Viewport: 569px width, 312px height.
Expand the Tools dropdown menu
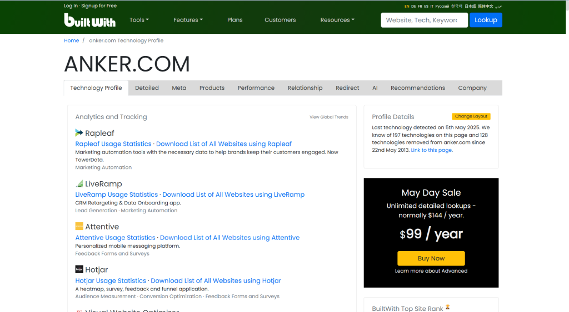point(139,20)
